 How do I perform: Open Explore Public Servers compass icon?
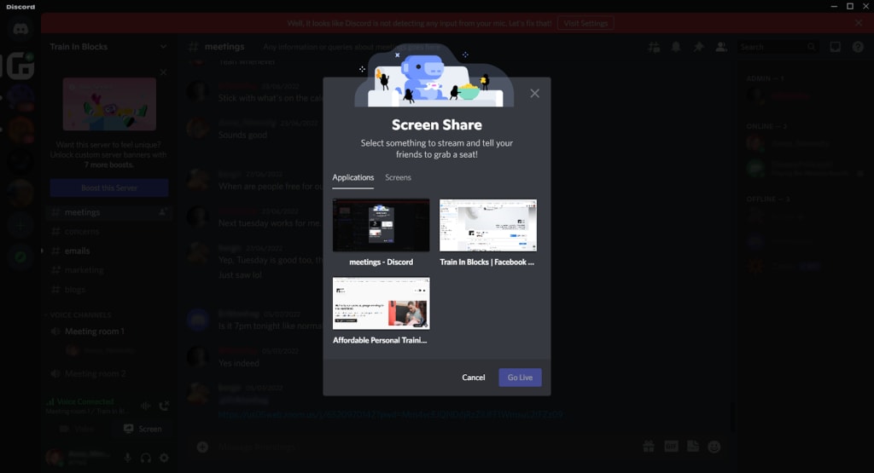coord(20,257)
